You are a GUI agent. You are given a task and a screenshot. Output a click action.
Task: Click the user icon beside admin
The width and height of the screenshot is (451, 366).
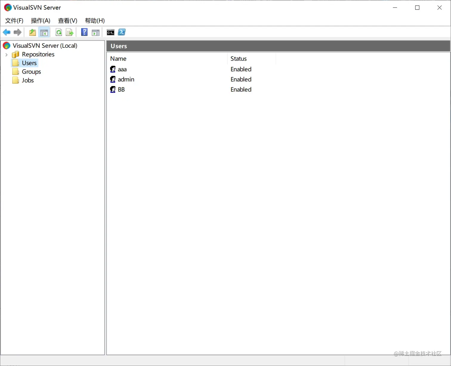(113, 79)
